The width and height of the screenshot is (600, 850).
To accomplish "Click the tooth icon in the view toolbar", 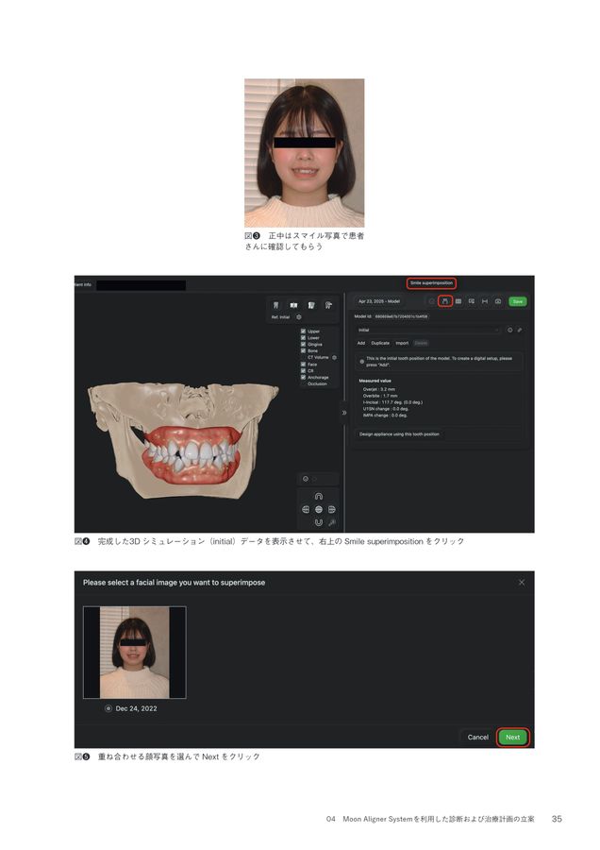I will 275,306.
